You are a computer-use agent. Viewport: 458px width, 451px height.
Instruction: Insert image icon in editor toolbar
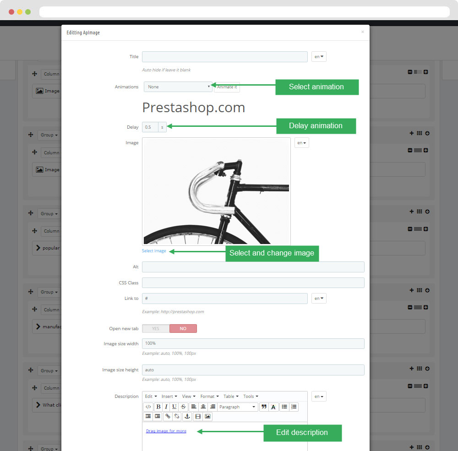[207, 416]
